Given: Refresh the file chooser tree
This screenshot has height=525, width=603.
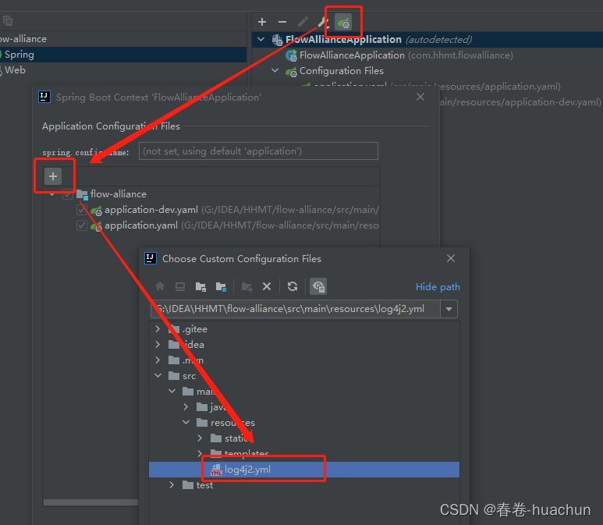Looking at the screenshot, I should coord(293,286).
